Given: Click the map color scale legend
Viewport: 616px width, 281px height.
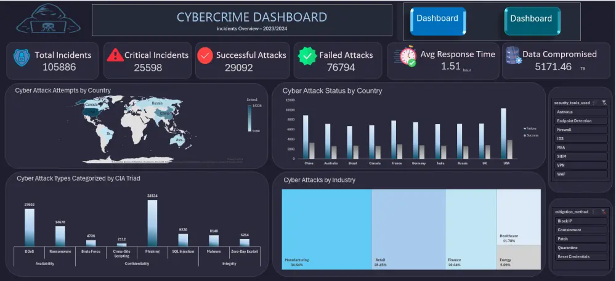Looking at the screenshot, I should (250, 119).
